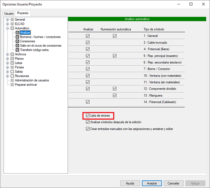This screenshot has width=210, height=188.
Task: Click the gray icon beside ELCAD
Action: point(12,24)
